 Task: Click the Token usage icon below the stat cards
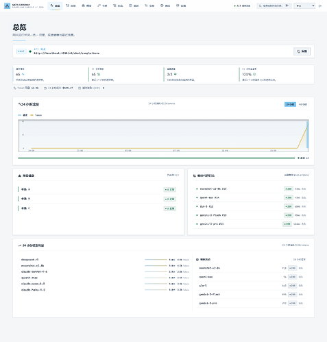pyautogui.click(x=15, y=88)
